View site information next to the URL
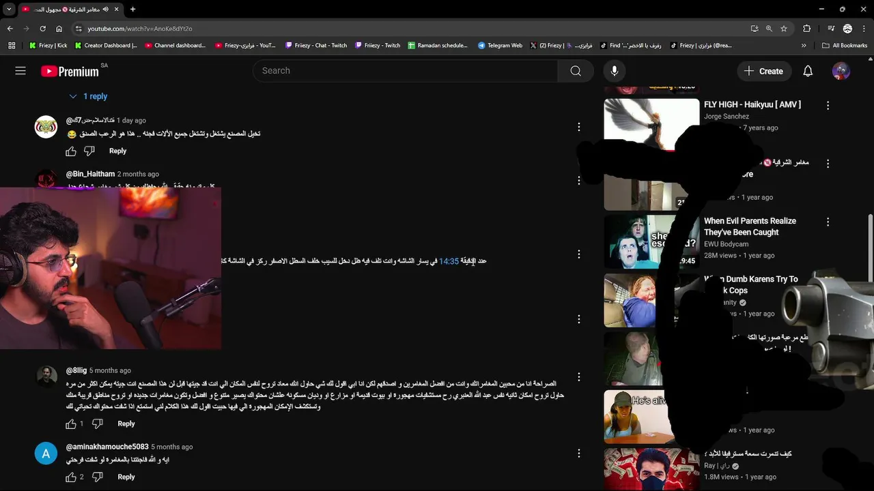The width and height of the screenshot is (874, 491). coord(79,29)
